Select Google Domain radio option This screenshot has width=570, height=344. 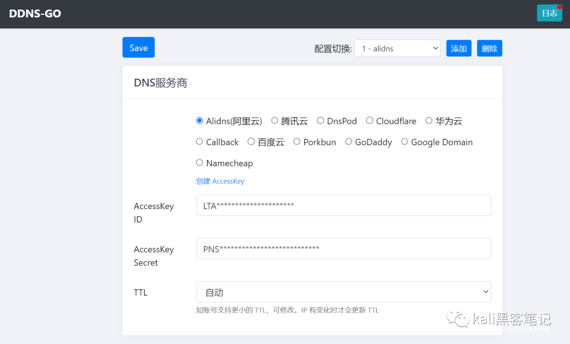coord(404,142)
